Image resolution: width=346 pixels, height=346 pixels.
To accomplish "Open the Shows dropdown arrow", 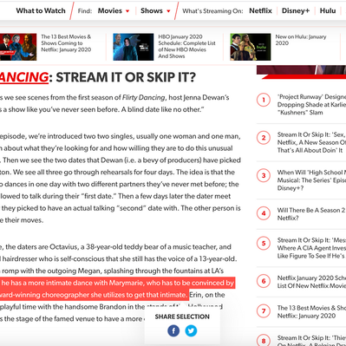I will tap(168, 11).
